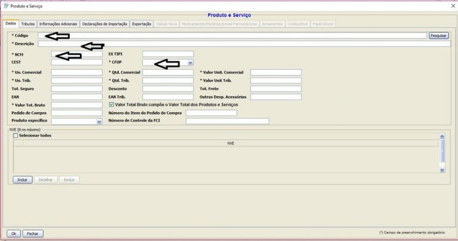Expand the Produto específico dropdown
Image resolution: width=458 pixels, height=241 pixels.
click(100, 121)
